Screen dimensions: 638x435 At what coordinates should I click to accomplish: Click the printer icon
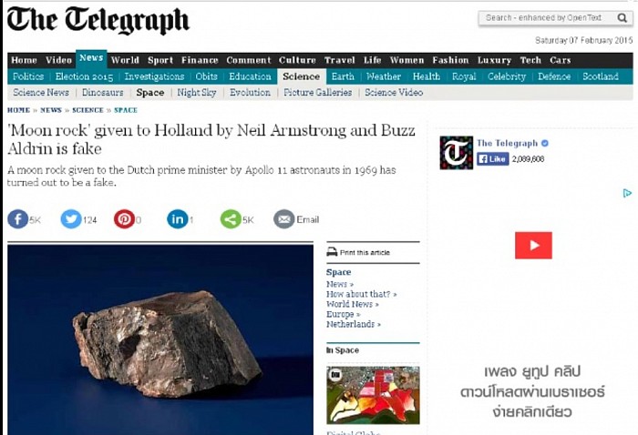(332, 252)
